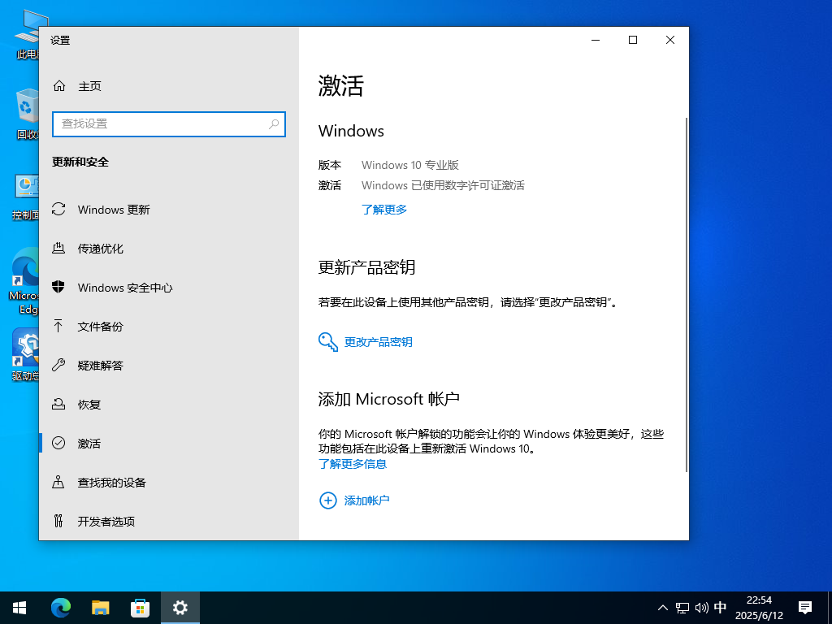Click the 疑难解答 wrench icon
832x624 pixels.
(x=58, y=366)
